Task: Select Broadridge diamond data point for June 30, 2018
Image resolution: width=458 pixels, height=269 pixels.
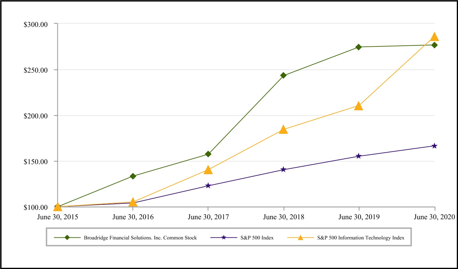Action: (x=283, y=75)
